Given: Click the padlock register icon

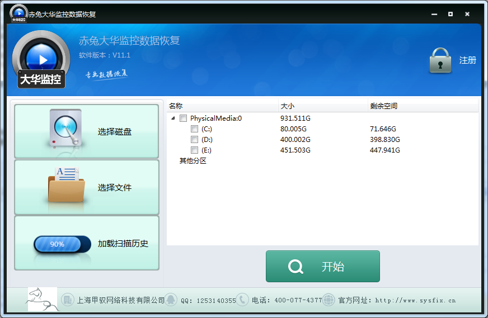Looking at the screenshot, I should coord(440,60).
